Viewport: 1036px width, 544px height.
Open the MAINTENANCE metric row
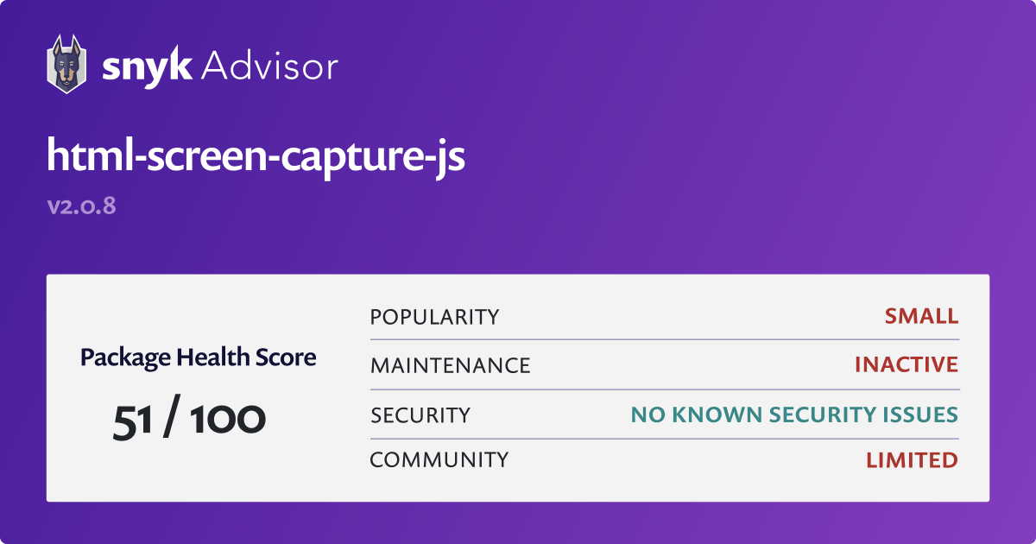pos(450,365)
